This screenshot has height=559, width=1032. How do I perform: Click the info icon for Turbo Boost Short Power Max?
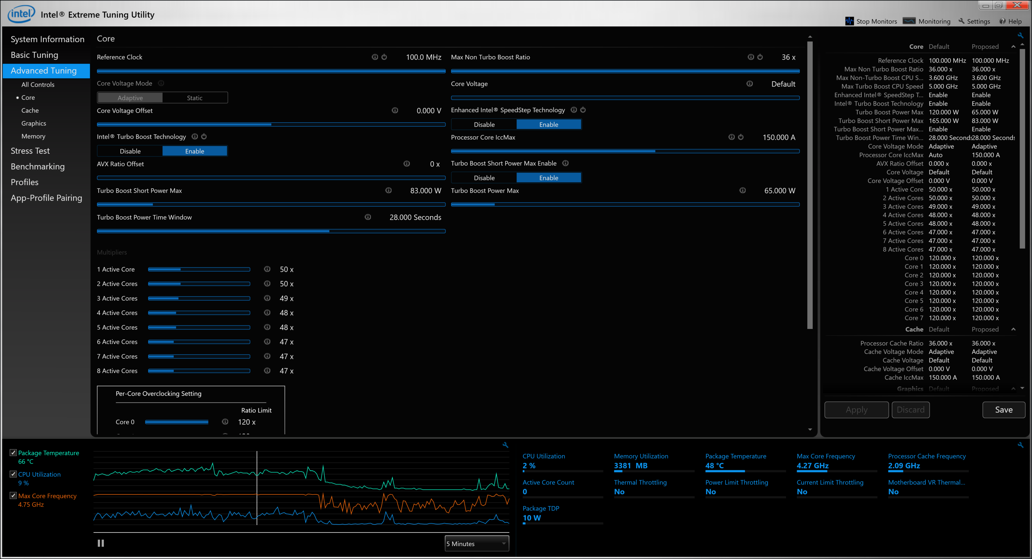tap(389, 190)
